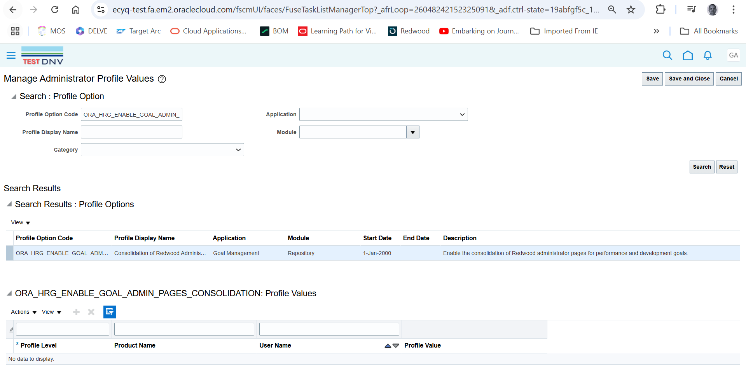This screenshot has height=374, width=746.
Task: Click the Profile Display Name input field
Action: (131, 132)
